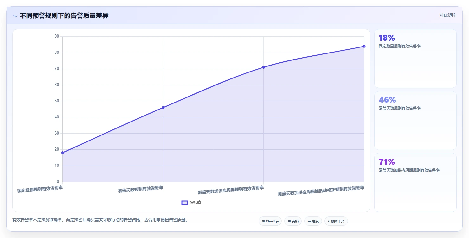Click 覆盖天数规则有效告警率 label in the 46% card
The image size is (469, 238).
point(400,108)
